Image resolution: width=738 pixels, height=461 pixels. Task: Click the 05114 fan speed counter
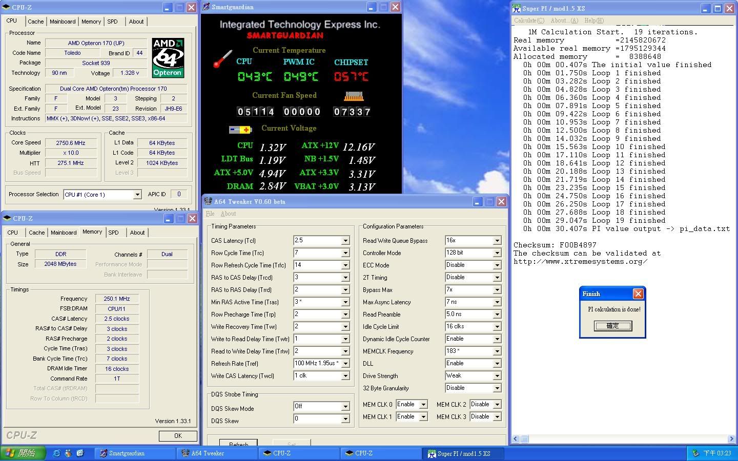point(256,112)
